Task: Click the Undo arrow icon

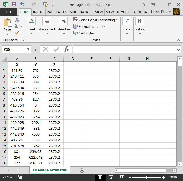Action: (23, 4)
